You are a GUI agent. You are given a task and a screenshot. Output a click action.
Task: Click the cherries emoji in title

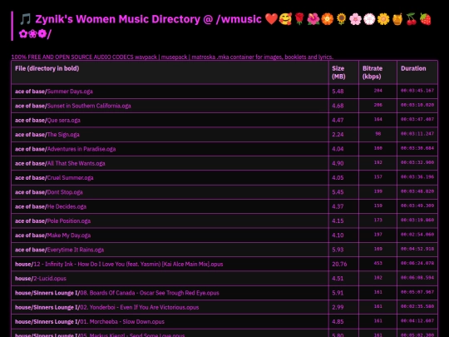412,19
